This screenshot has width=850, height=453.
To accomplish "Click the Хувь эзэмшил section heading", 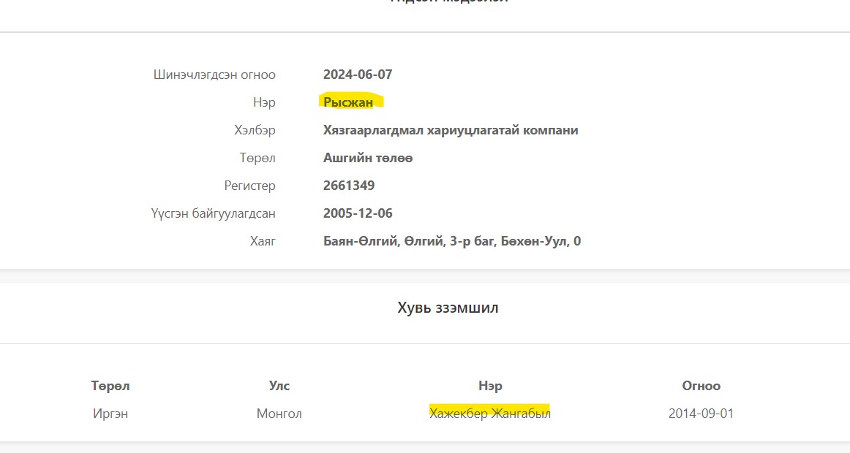I will click(448, 308).
